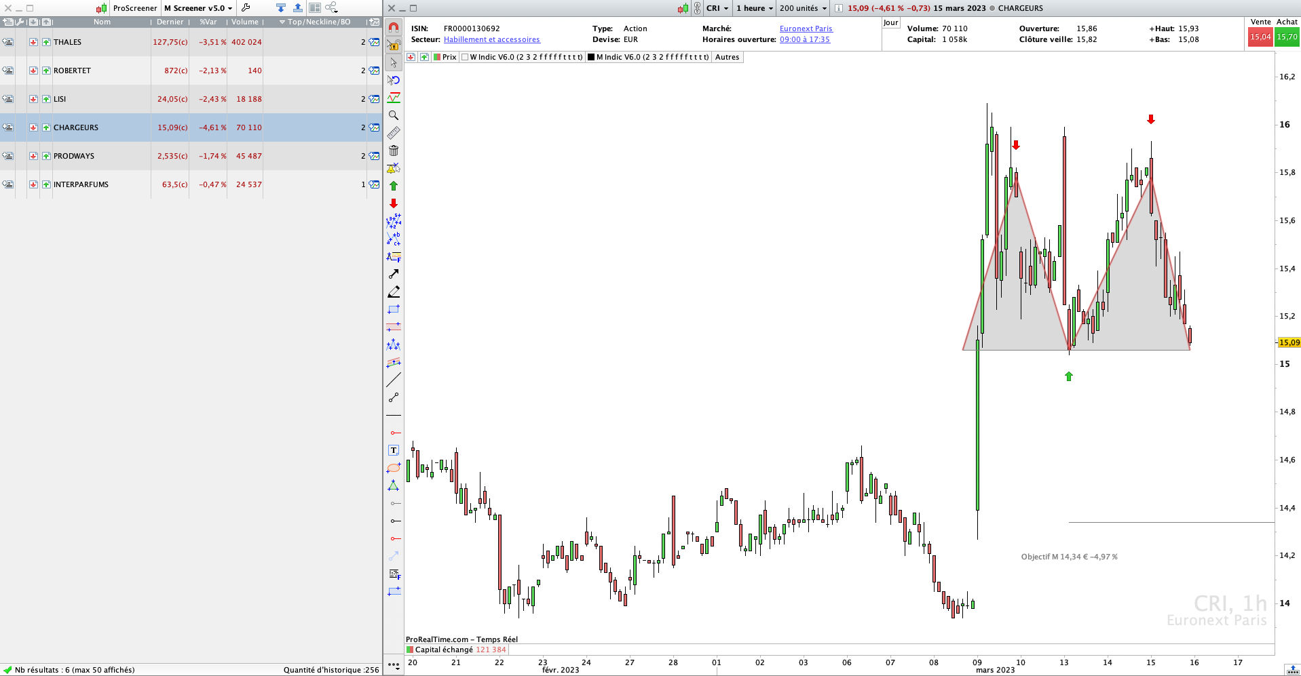This screenshot has width=1301, height=676.
Task: Toggle M Indic V6.0 checkbox
Action: tap(591, 57)
